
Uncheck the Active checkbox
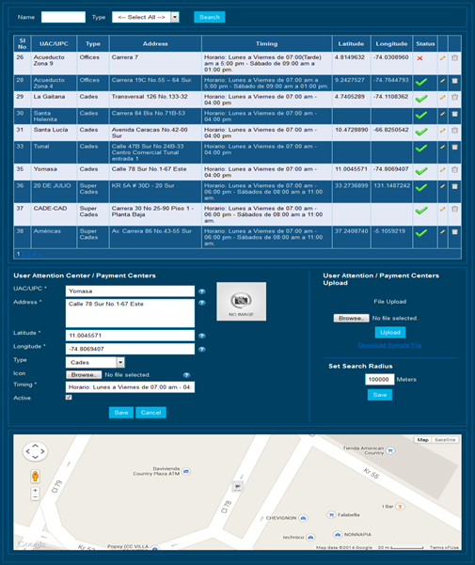pos(69,397)
